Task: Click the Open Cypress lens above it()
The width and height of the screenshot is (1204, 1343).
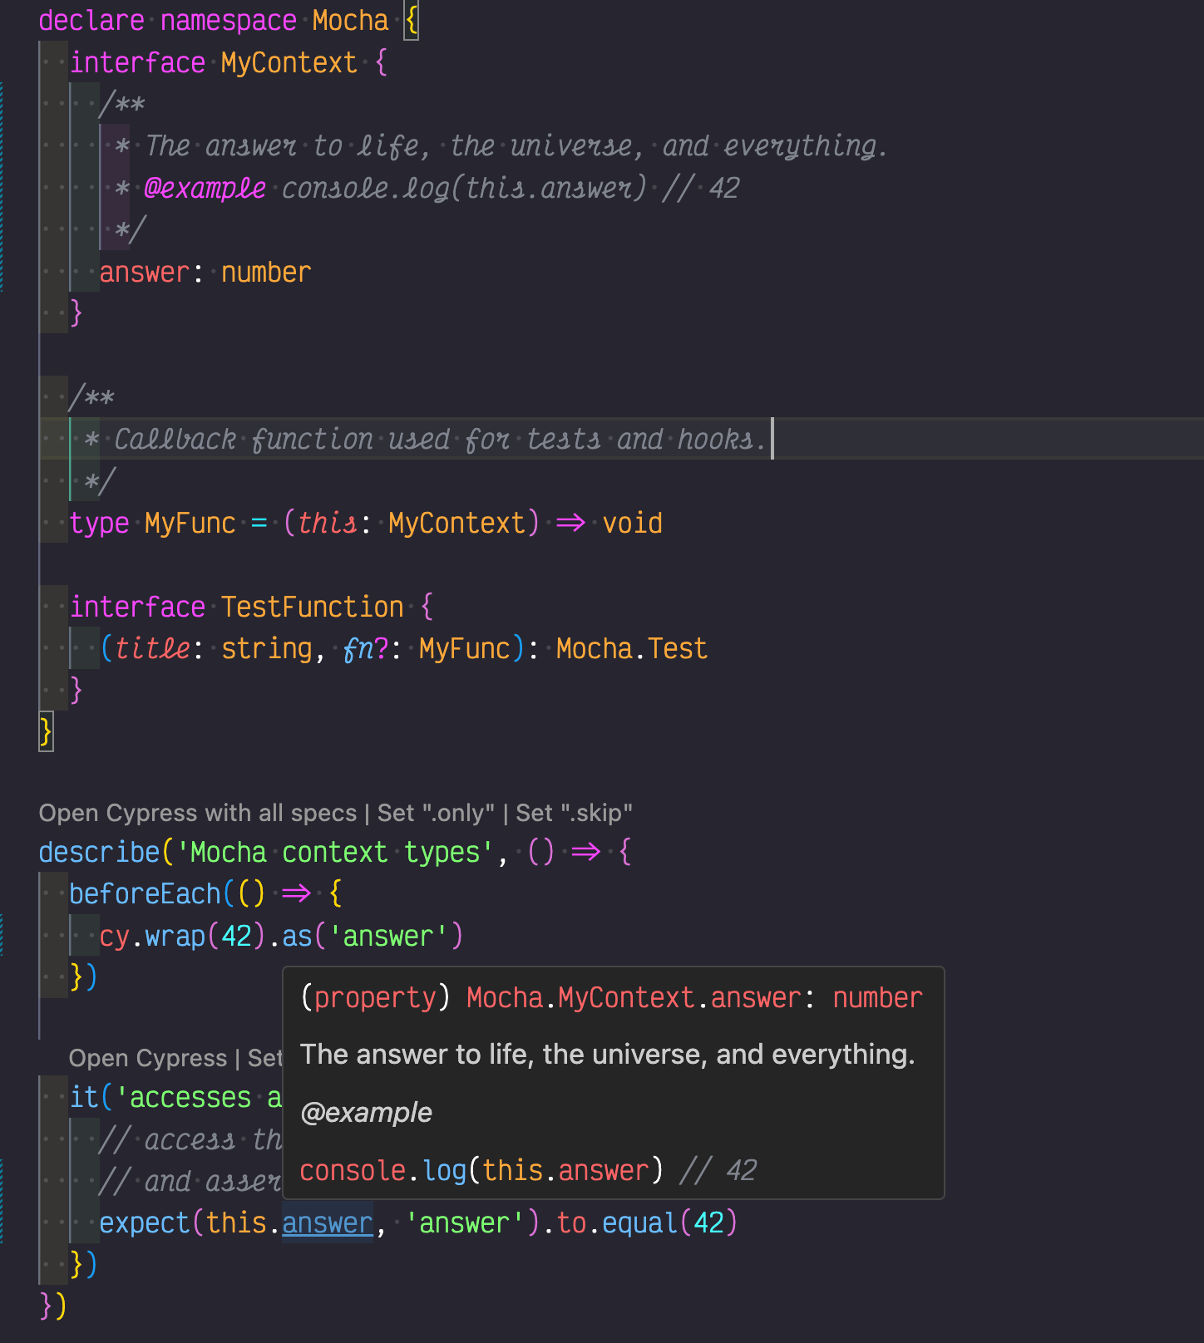Action: click(148, 1058)
